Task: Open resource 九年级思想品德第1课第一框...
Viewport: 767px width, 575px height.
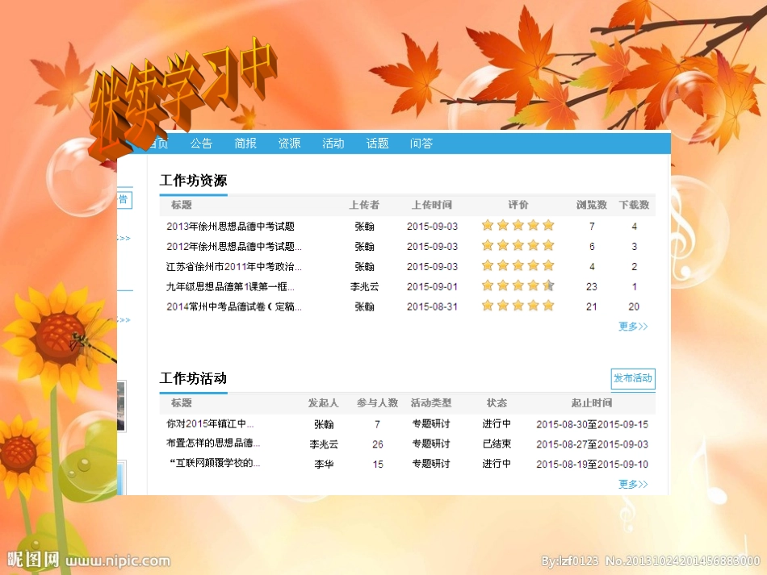Action: point(230,287)
